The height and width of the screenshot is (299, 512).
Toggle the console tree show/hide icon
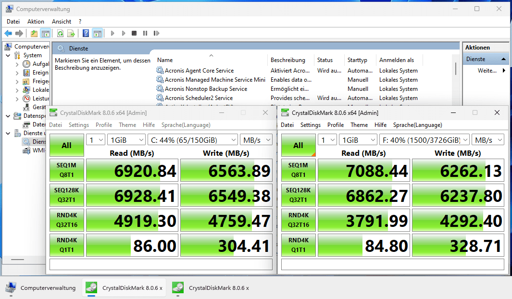tap(45, 33)
